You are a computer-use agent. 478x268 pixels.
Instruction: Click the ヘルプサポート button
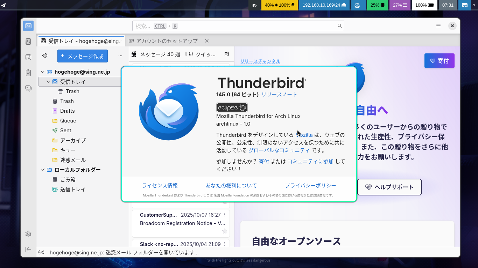389,187
